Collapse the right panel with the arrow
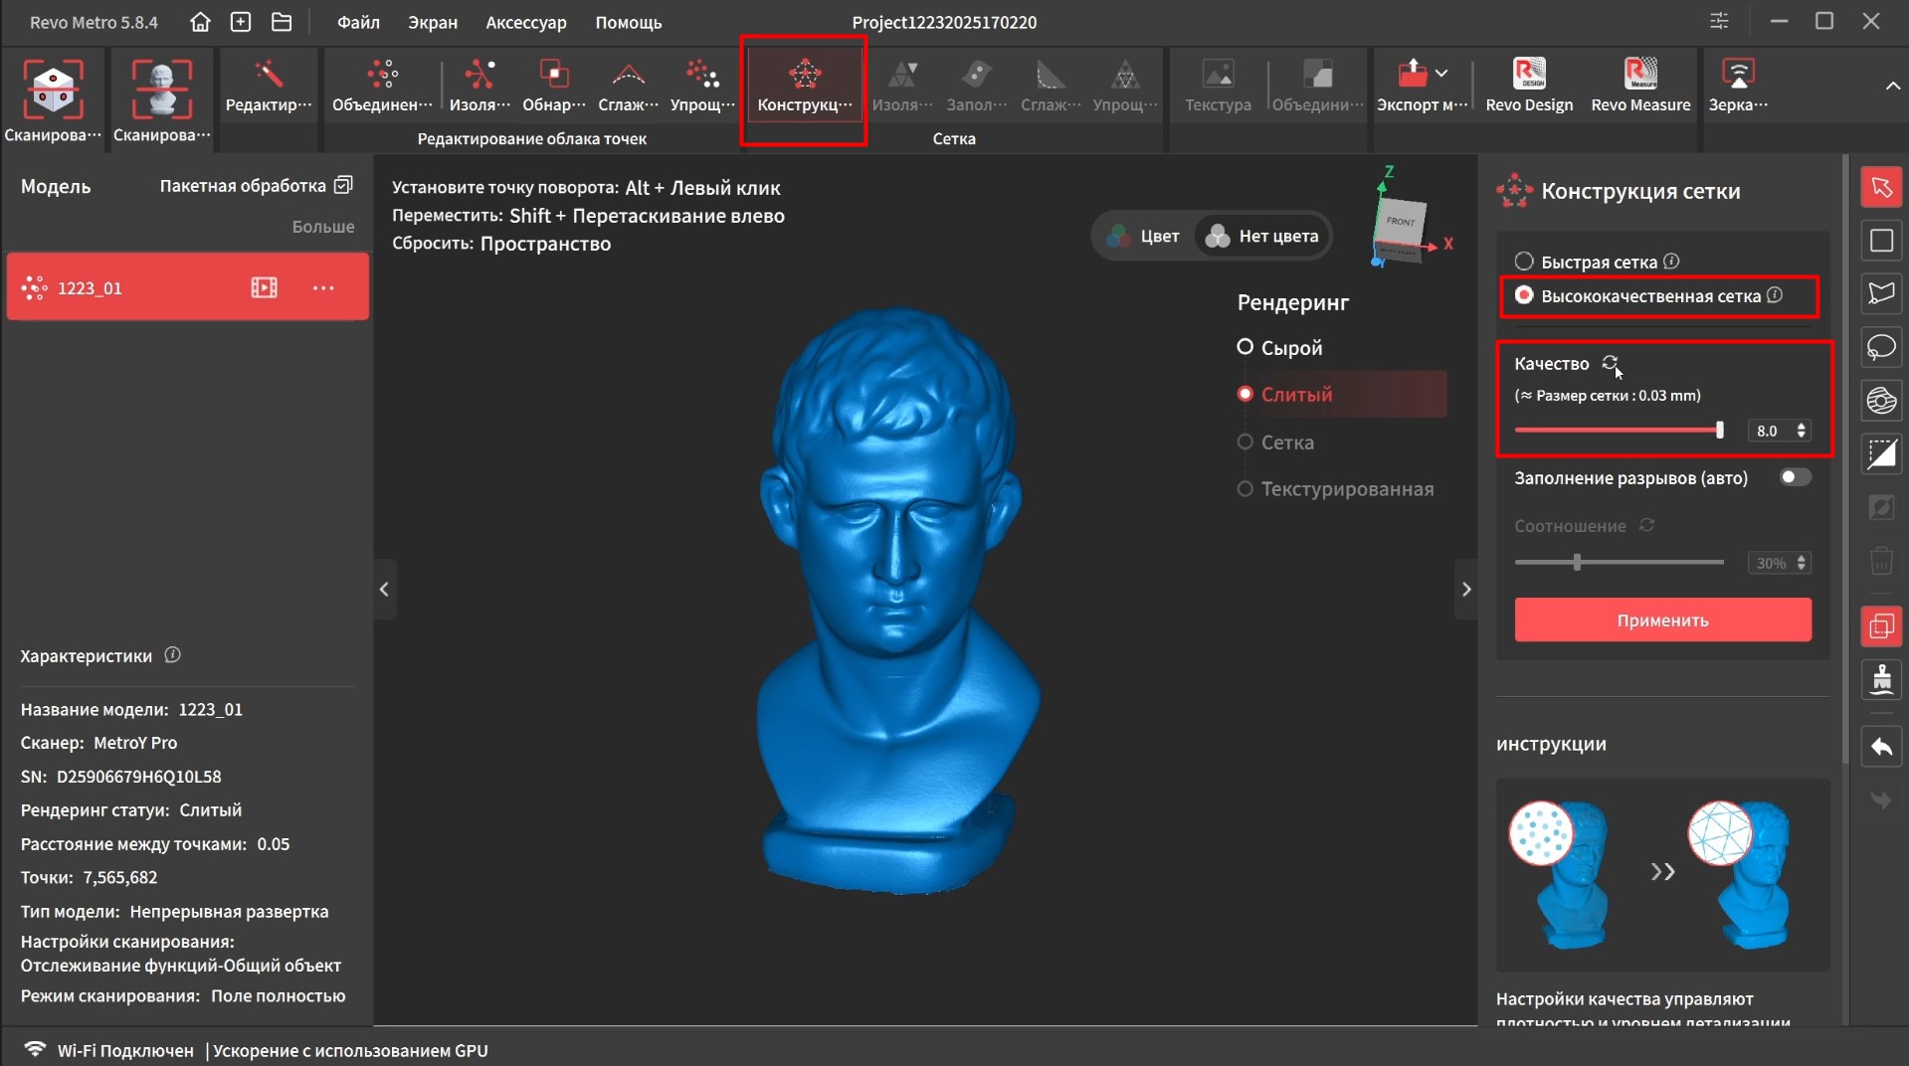 pyautogui.click(x=1465, y=590)
